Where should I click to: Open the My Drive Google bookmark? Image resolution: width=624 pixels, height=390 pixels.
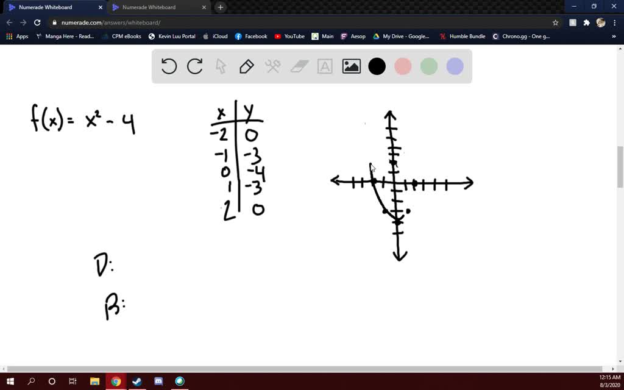tap(401, 36)
